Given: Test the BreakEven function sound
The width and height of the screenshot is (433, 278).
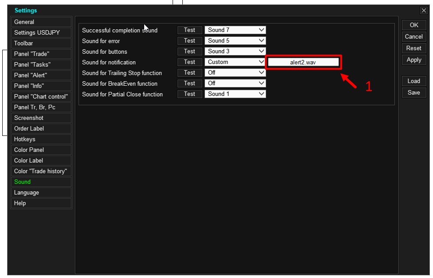Looking at the screenshot, I should click(x=190, y=83).
